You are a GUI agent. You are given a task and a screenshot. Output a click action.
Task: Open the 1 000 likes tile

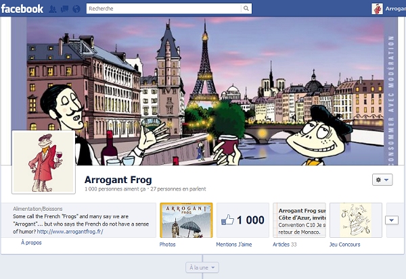point(243,220)
